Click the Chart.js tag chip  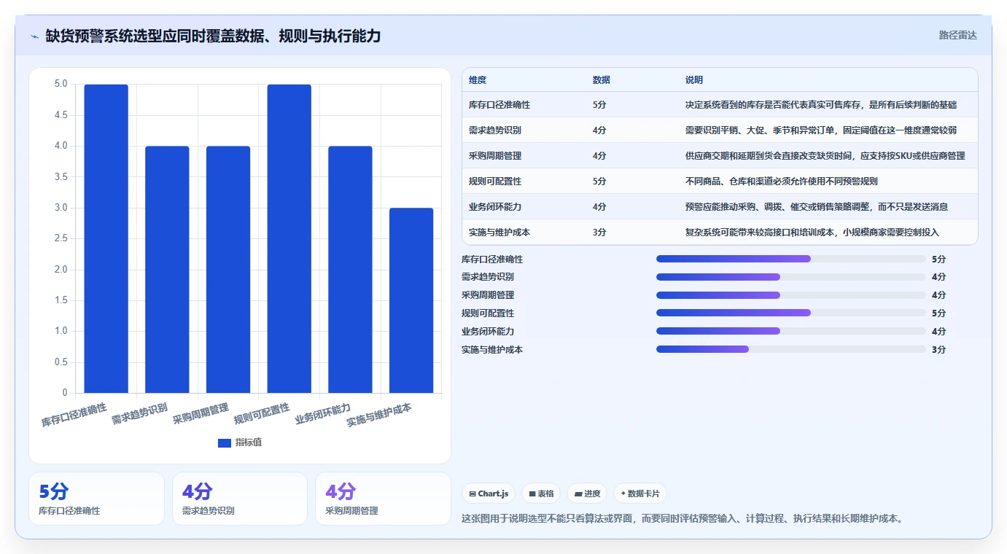click(x=489, y=493)
